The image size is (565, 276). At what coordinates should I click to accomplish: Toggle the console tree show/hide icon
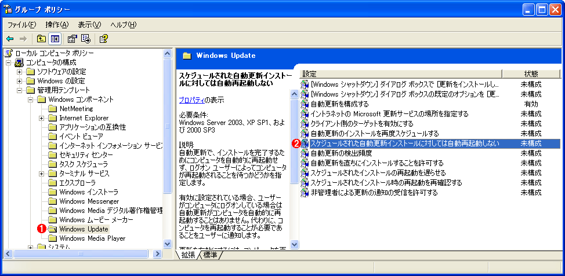55,38
